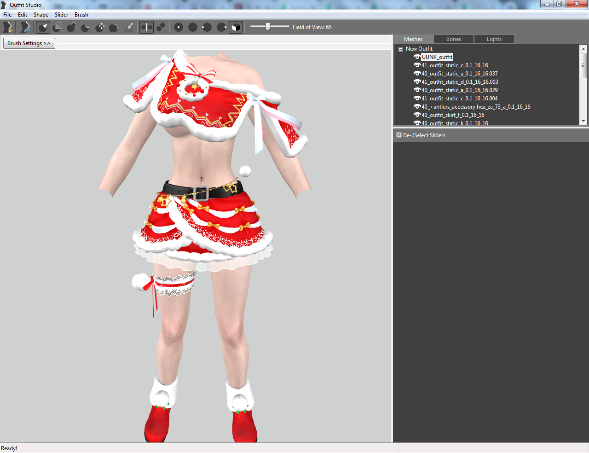
Task: Open the Shape menu
Action: [41, 15]
